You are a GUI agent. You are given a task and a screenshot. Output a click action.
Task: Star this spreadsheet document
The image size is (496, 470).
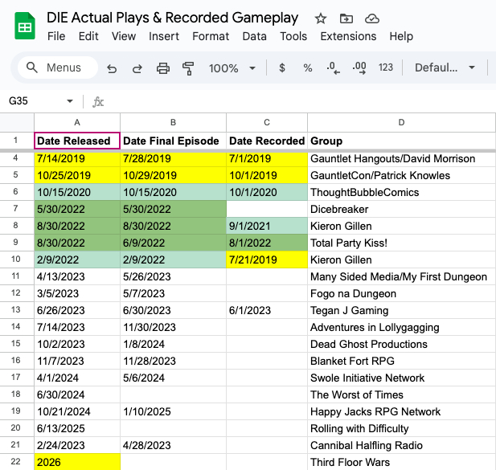point(321,18)
